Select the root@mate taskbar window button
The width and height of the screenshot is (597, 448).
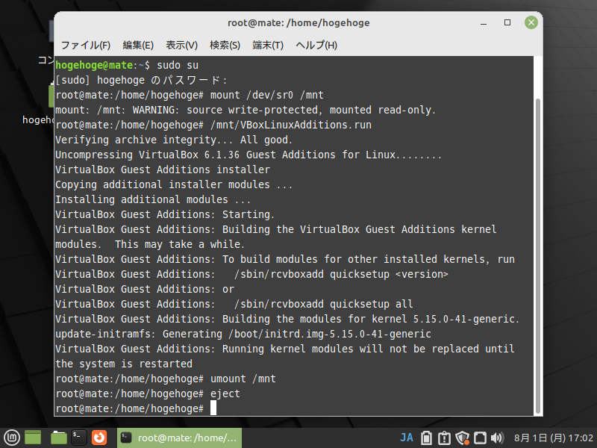click(179, 438)
